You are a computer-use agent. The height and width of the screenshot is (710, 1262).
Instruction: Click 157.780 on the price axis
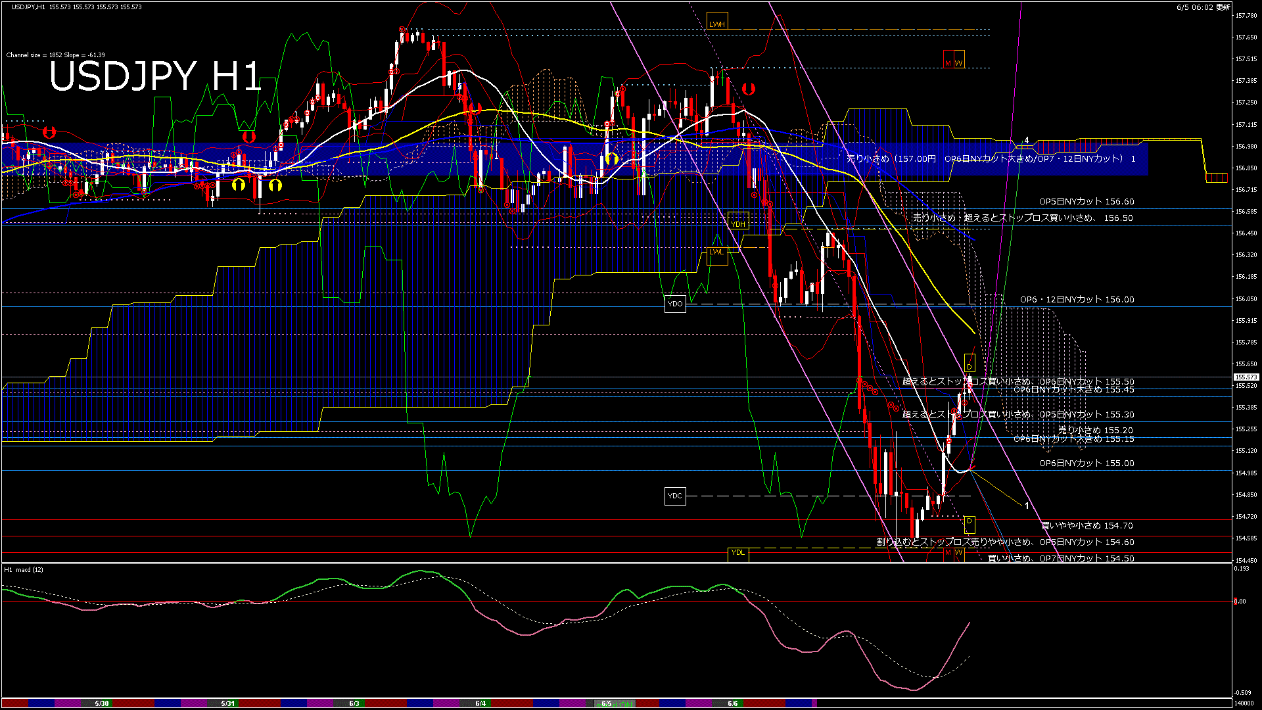click(1246, 15)
